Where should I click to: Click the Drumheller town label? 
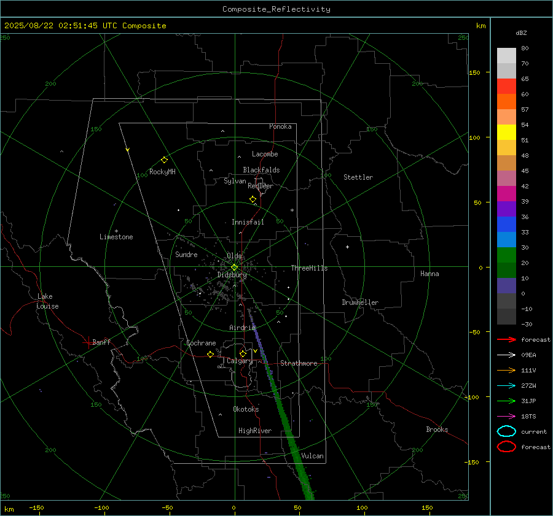coord(360,302)
